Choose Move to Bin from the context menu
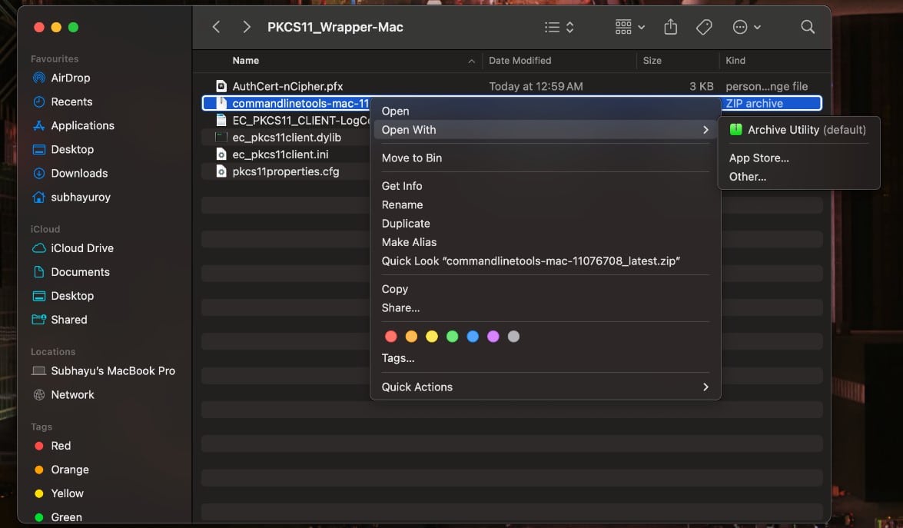Viewport: 903px width, 528px height. coord(412,158)
